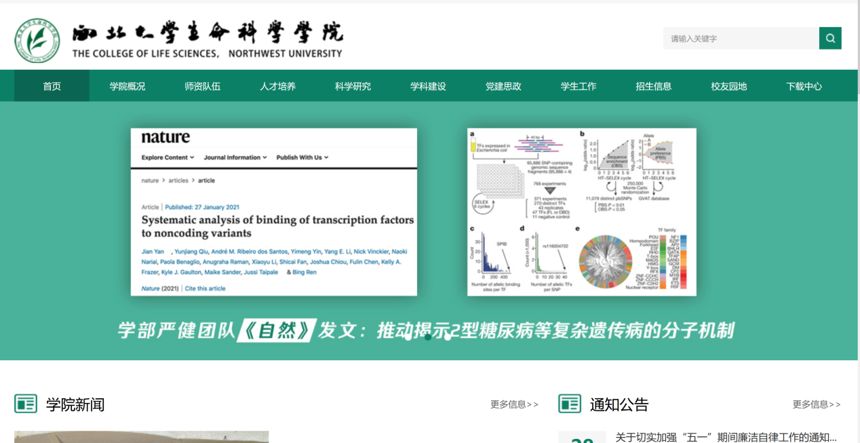
Task: Open the 学院概况 menu
Action: click(x=128, y=86)
